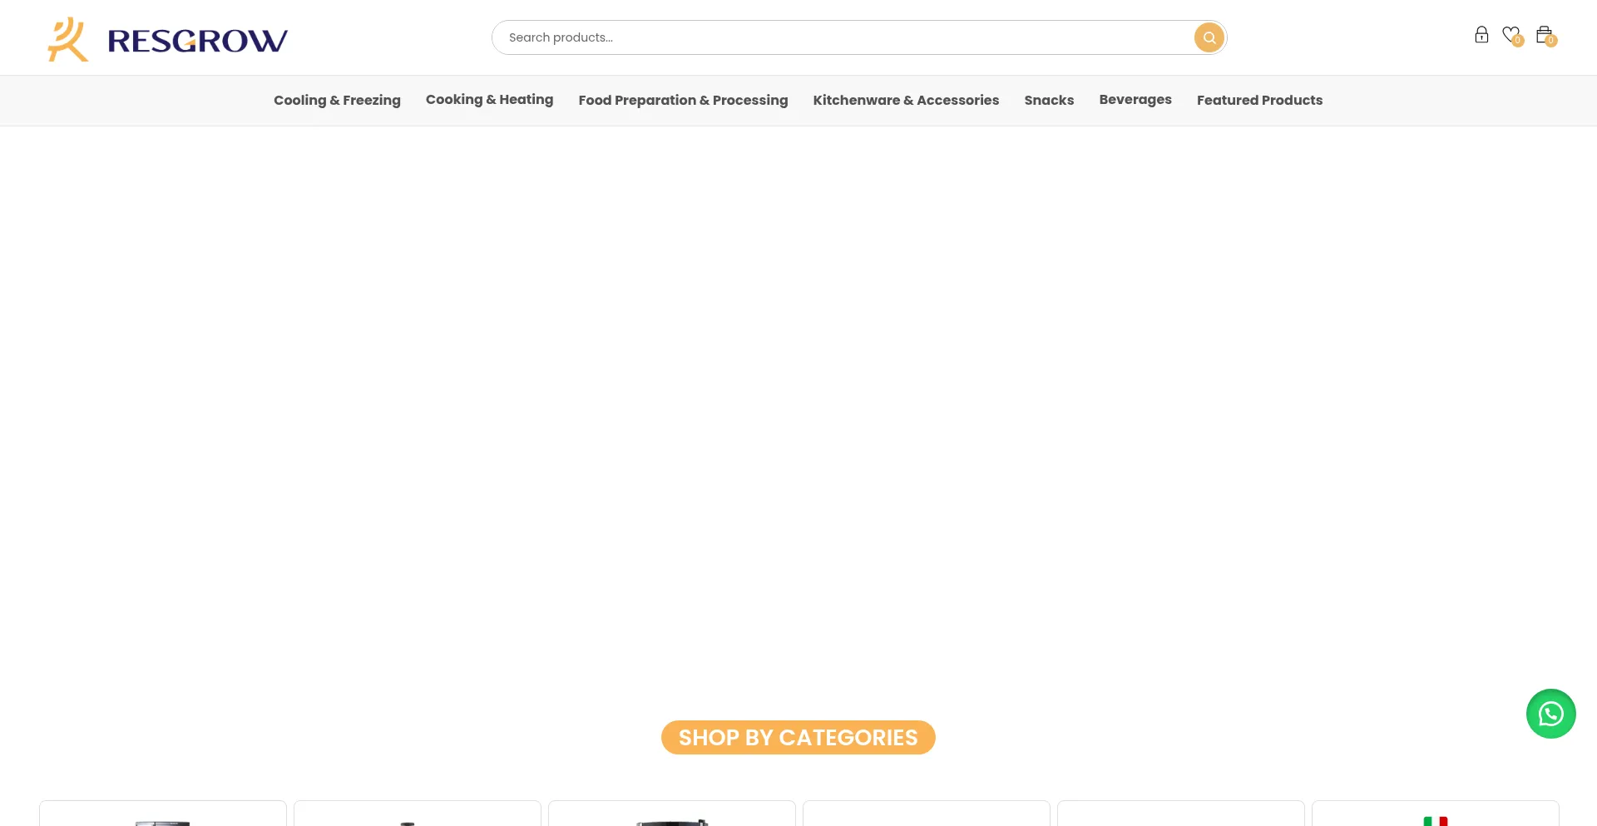1597x826 pixels.
Task: Open the Cooking & Heating dropdown
Action: tap(489, 99)
